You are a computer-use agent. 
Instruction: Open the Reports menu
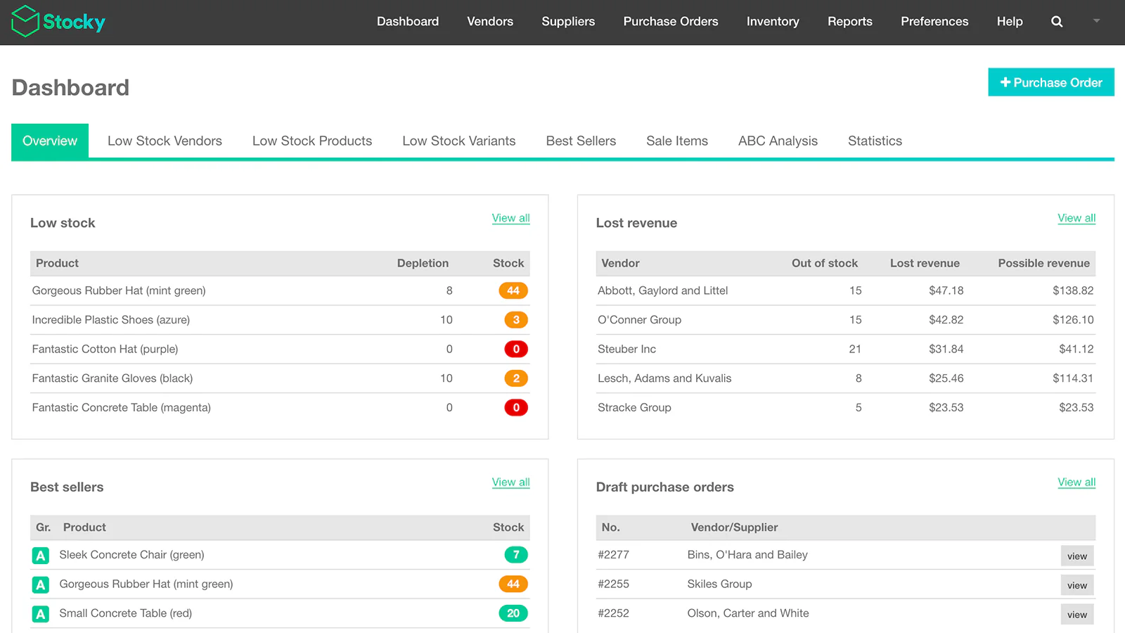(x=850, y=21)
